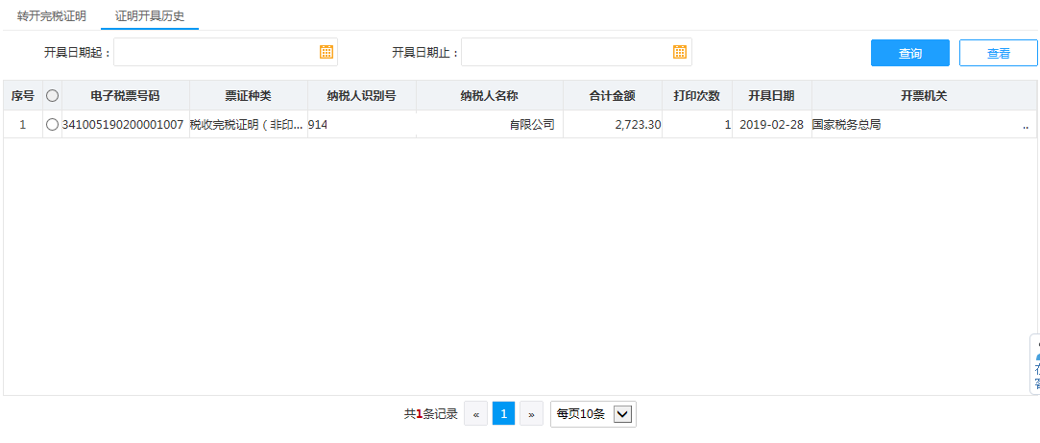The width and height of the screenshot is (1040, 443).
Task: Select page 1 in pagination
Action: click(503, 414)
